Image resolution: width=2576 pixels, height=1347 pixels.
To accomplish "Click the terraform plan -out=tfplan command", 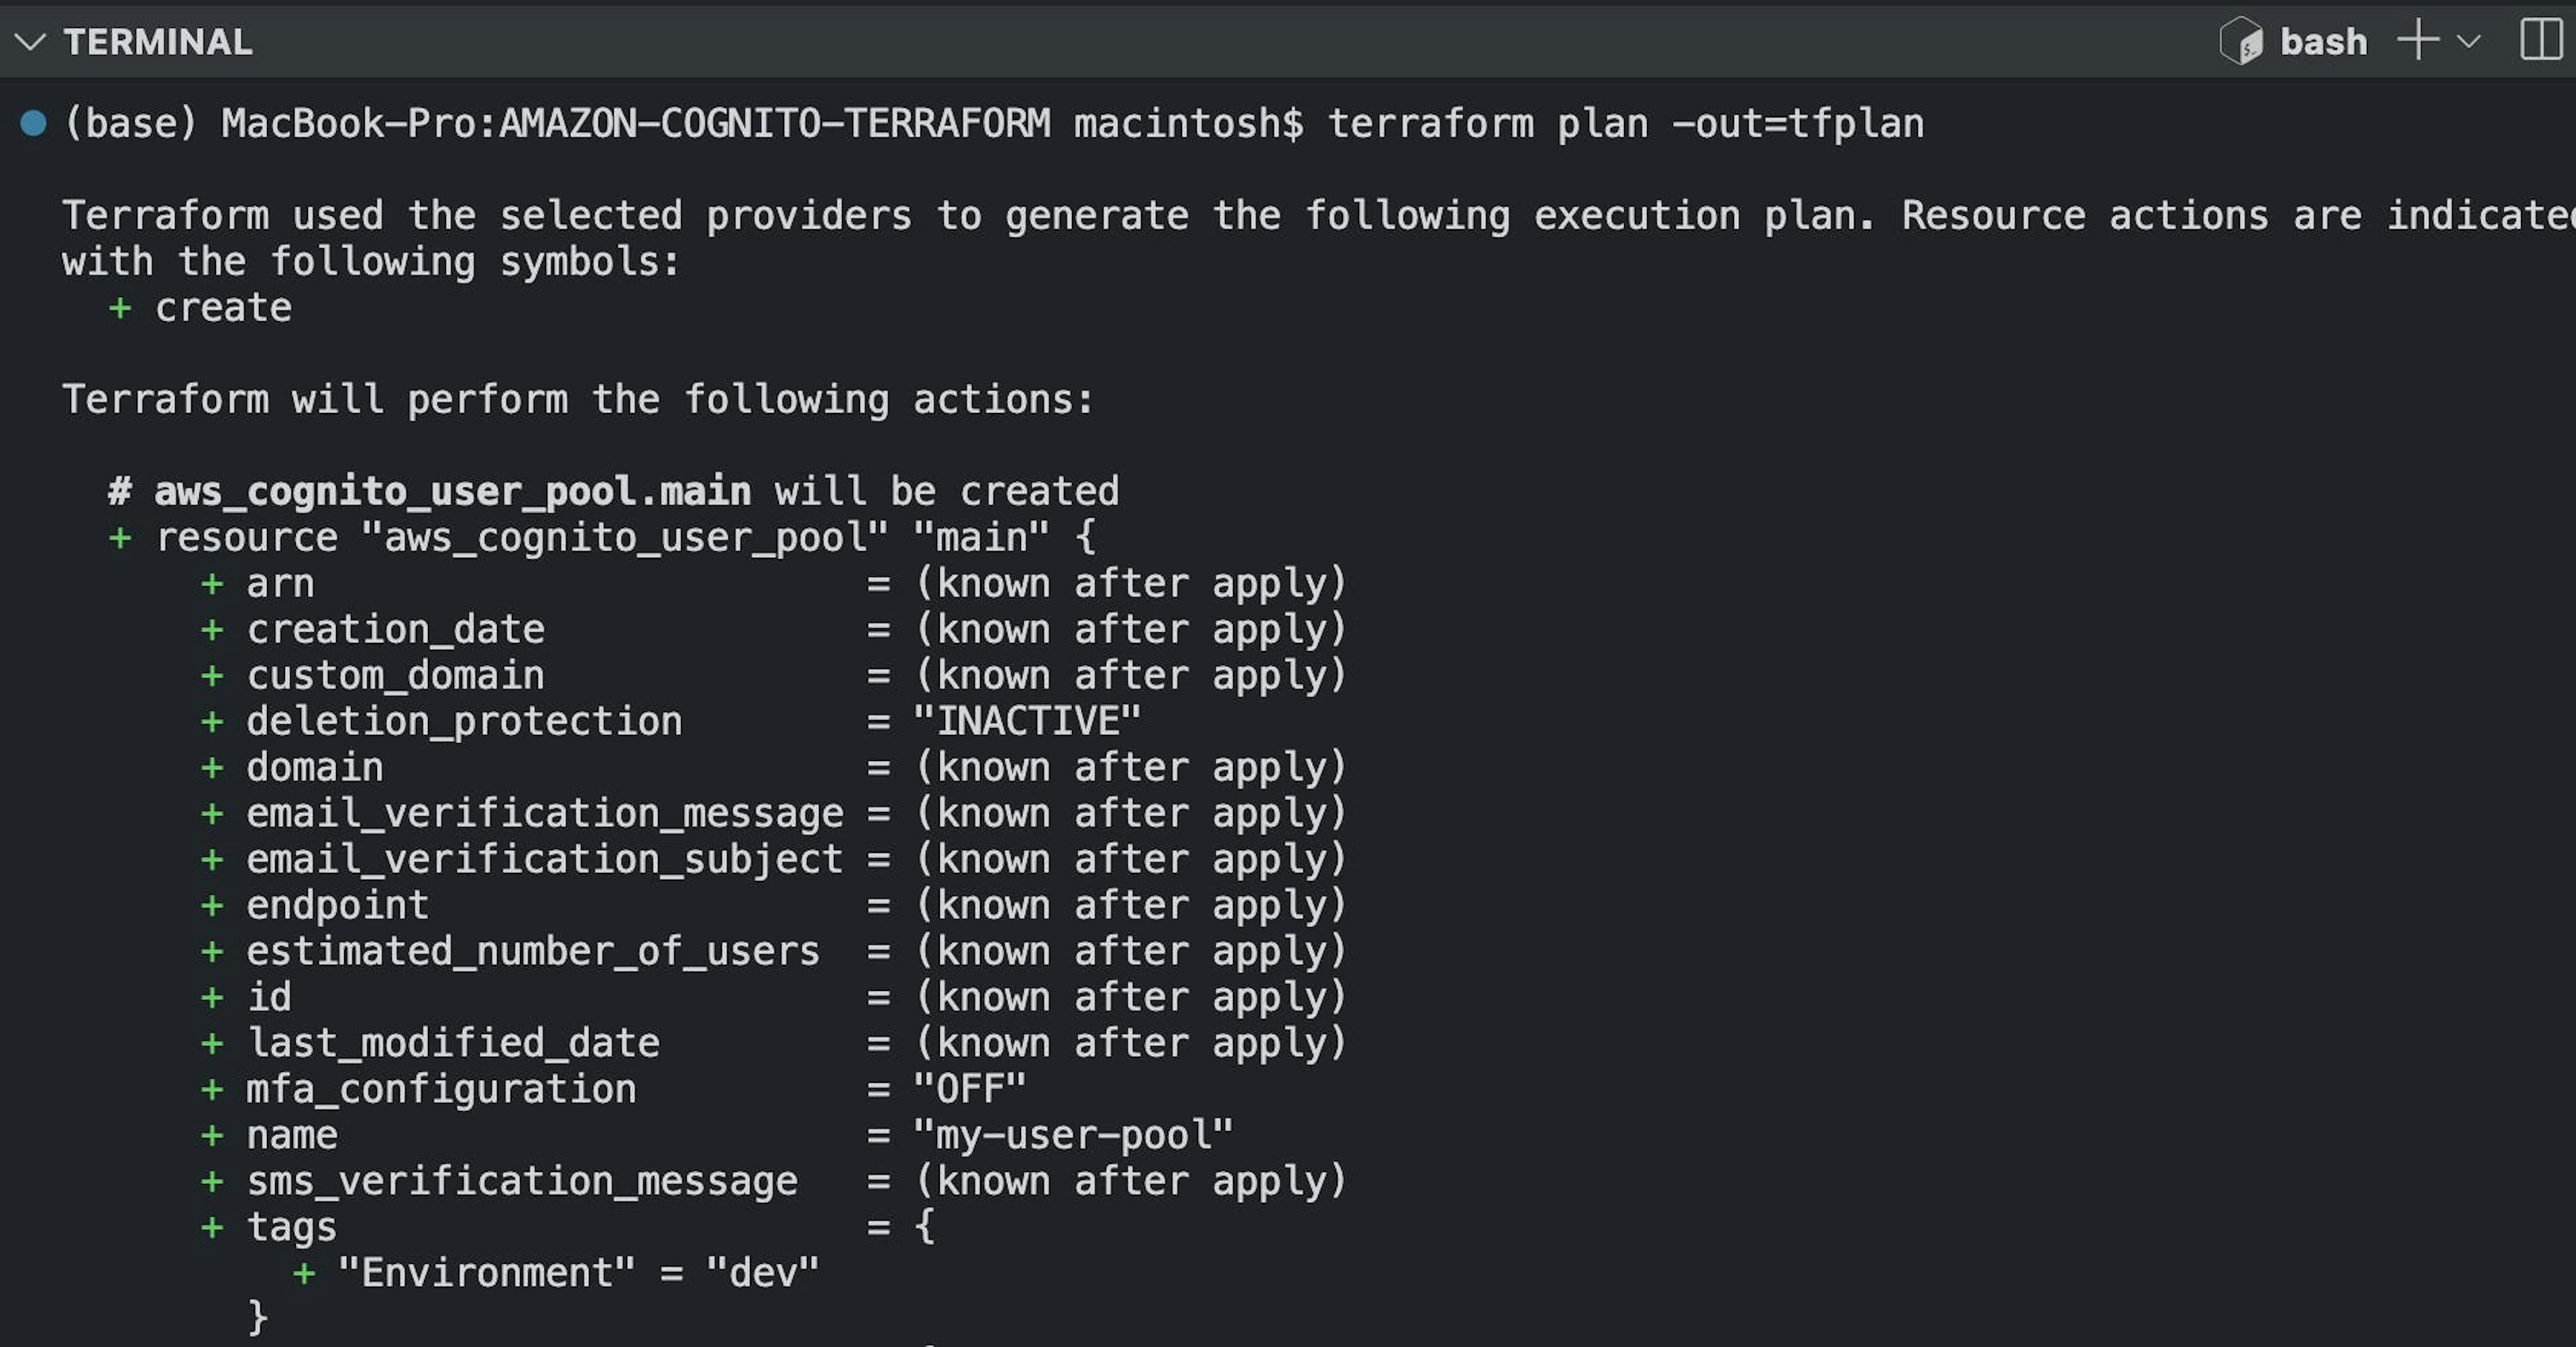I will pos(1625,124).
